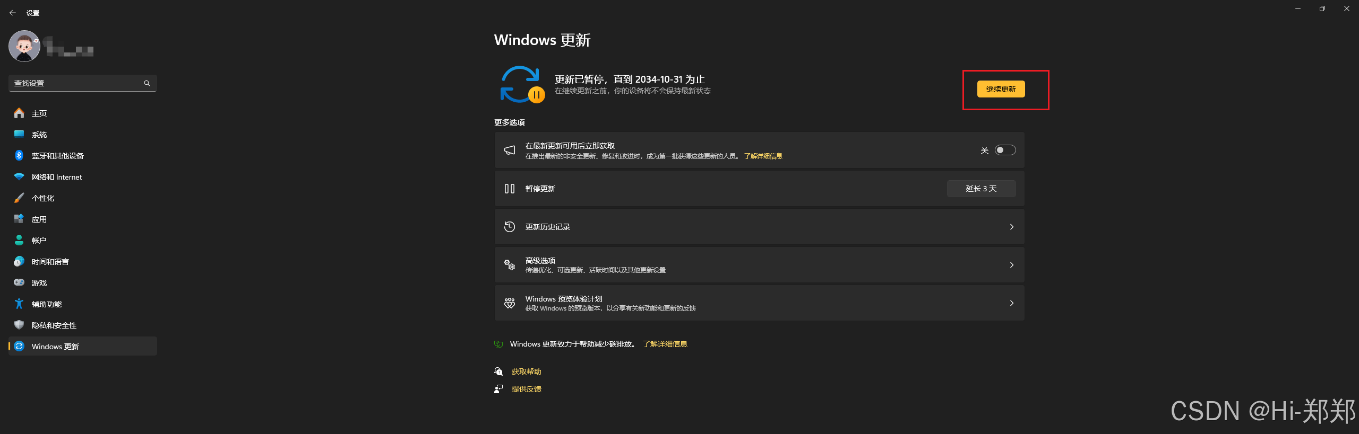Click the 时间和语言 globe clock icon

19,261
